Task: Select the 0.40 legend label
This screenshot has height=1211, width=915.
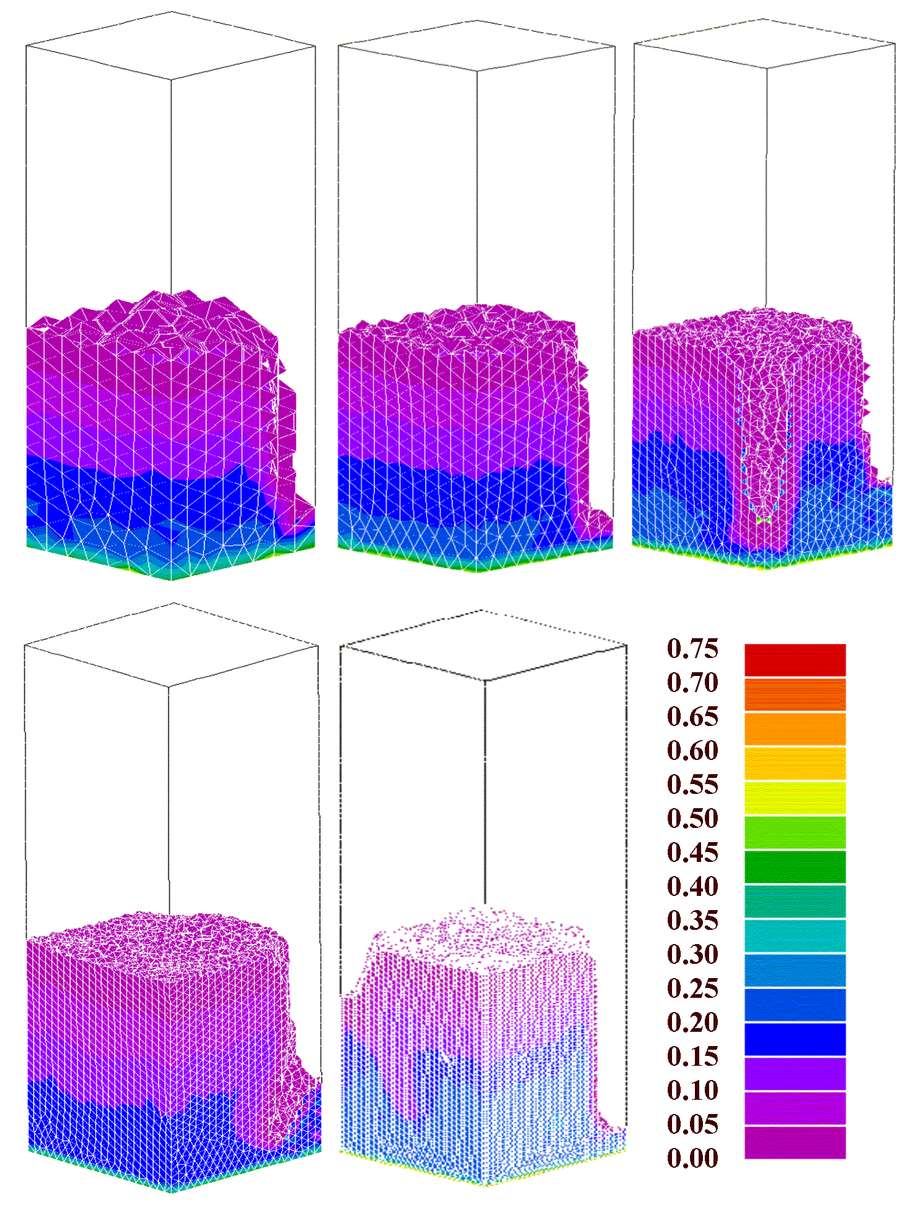Action: (x=692, y=887)
